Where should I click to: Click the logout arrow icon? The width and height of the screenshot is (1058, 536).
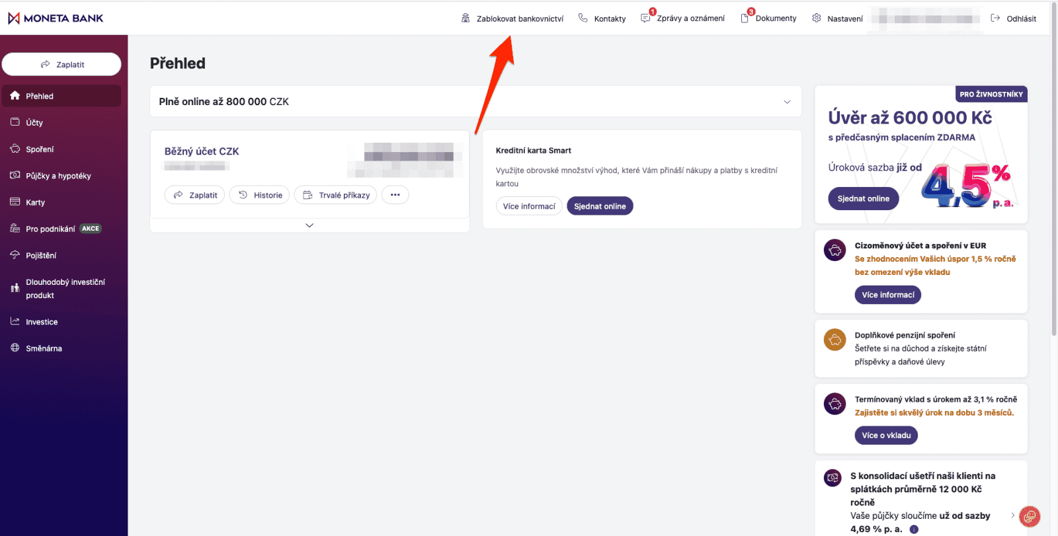[x=995, y=18]
